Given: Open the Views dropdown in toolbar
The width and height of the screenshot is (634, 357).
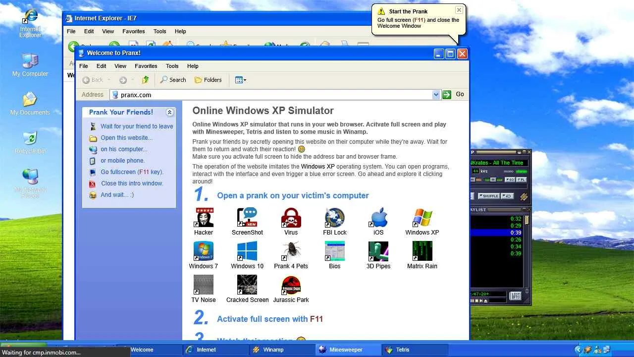Looking at the screenshot, I should 241,80.
